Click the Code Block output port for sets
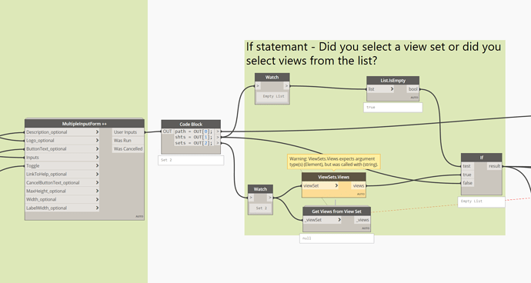This screenshot has height=283, width=531. click(x=218, y=143)
